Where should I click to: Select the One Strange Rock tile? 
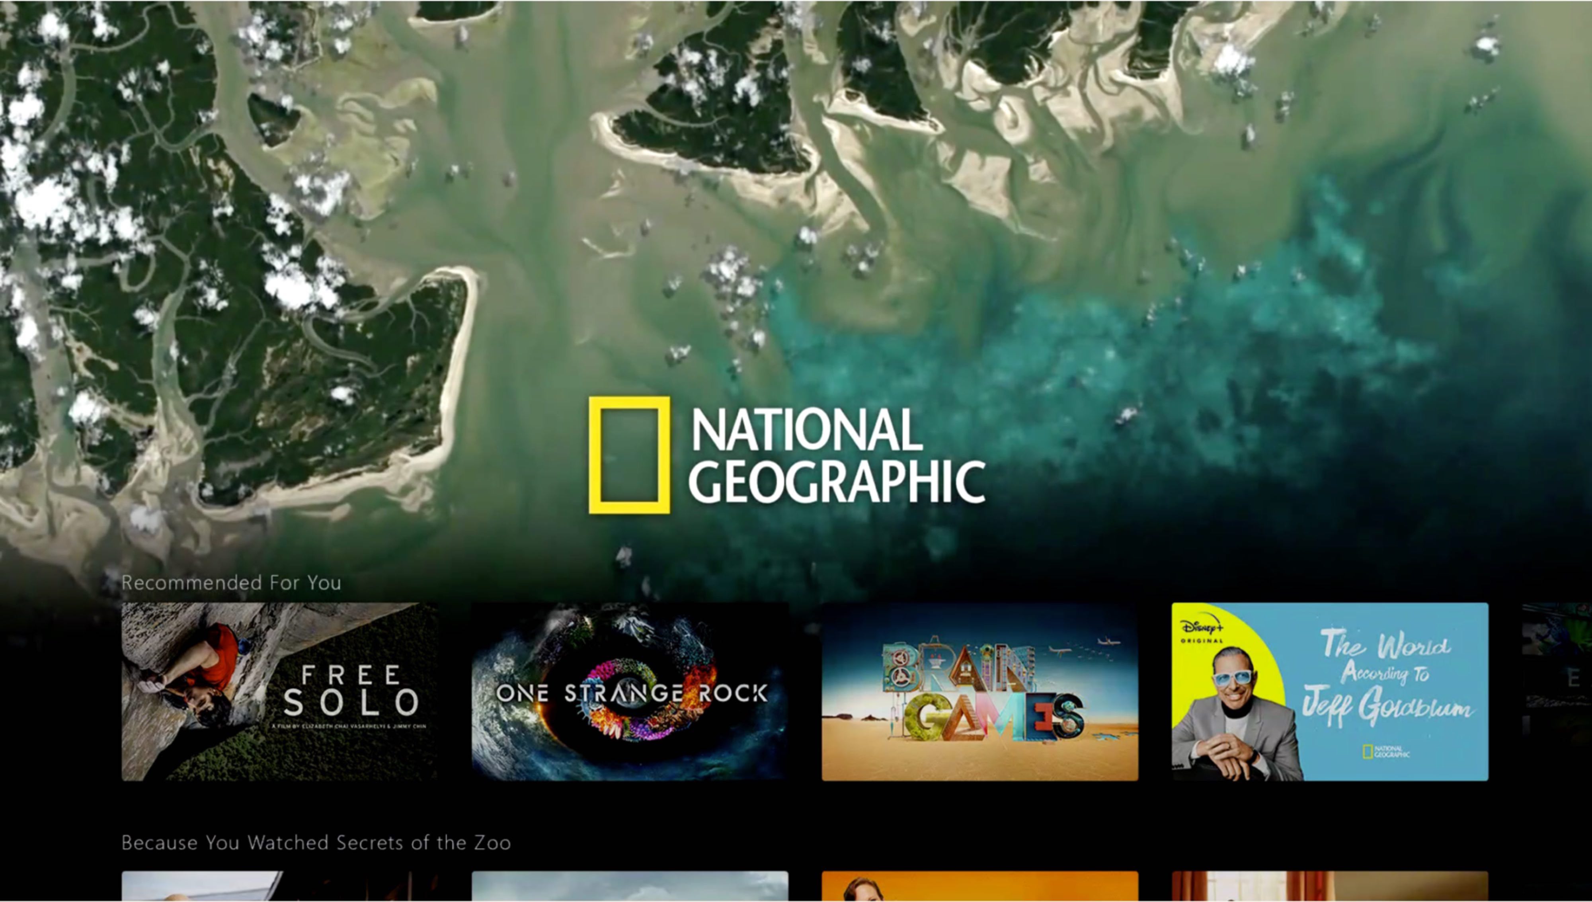(630, 691)
